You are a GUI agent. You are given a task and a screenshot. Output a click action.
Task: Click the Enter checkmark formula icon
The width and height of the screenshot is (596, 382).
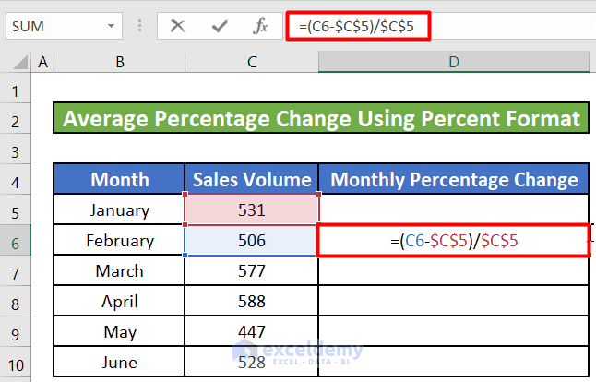pyautogui.click(x=220, y=26)
